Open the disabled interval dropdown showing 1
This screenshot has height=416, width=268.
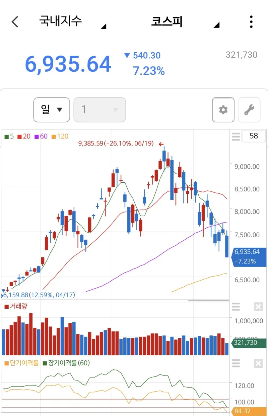(x=100, y=110)
